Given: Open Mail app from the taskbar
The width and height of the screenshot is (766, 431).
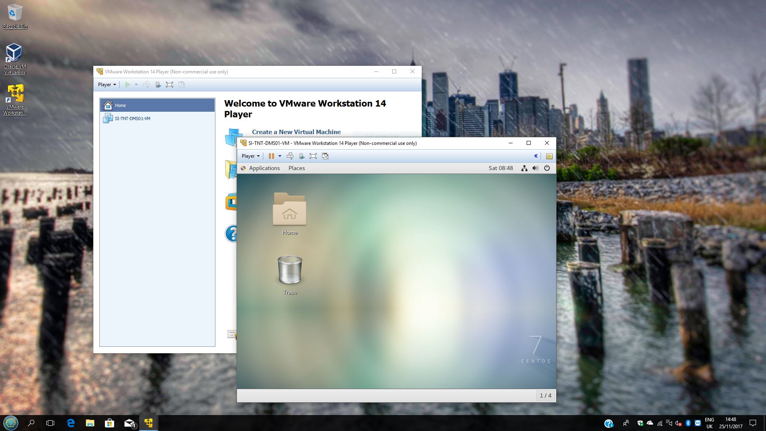Looking at the screenshot, I should (x=129, y=423).
